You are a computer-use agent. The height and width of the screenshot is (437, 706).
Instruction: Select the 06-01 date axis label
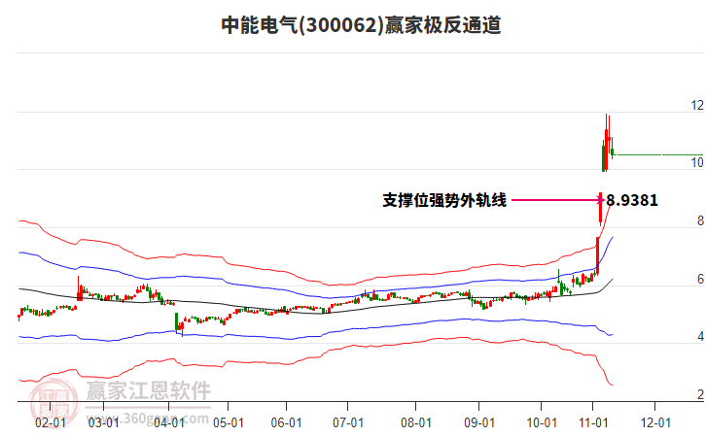pos(286,423)
